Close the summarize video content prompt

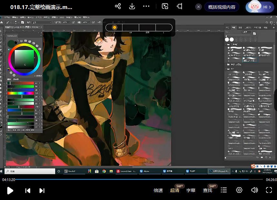pos(199,7)
